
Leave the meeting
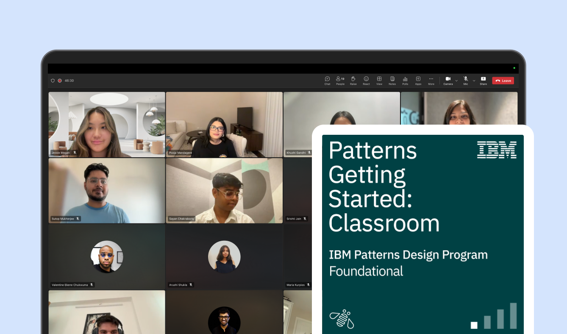[503, 81]
